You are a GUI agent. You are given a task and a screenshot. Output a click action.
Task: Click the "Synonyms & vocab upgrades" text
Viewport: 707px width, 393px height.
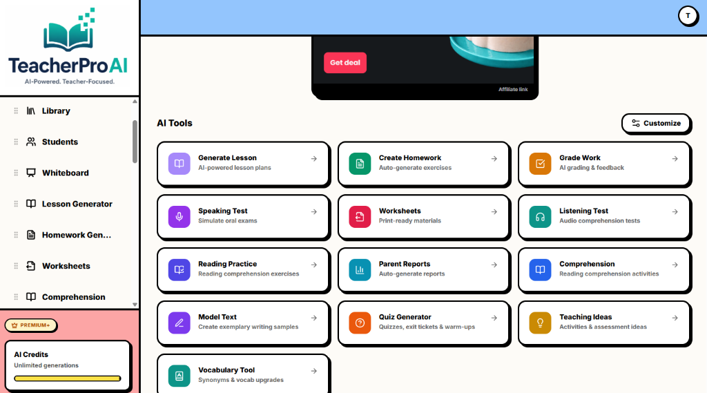[241, 380]
